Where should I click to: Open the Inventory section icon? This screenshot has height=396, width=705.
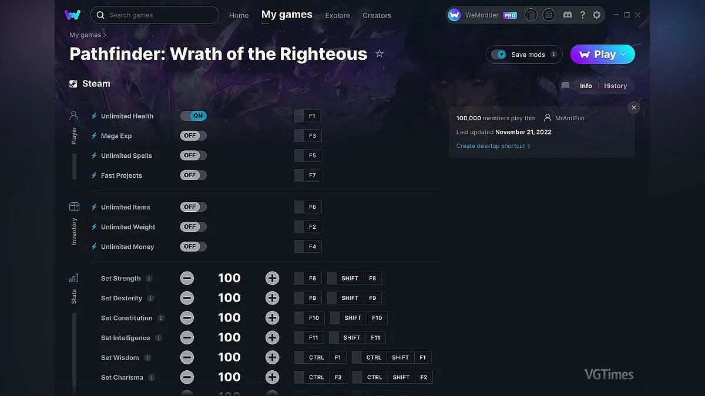click(x=73, y=207)
